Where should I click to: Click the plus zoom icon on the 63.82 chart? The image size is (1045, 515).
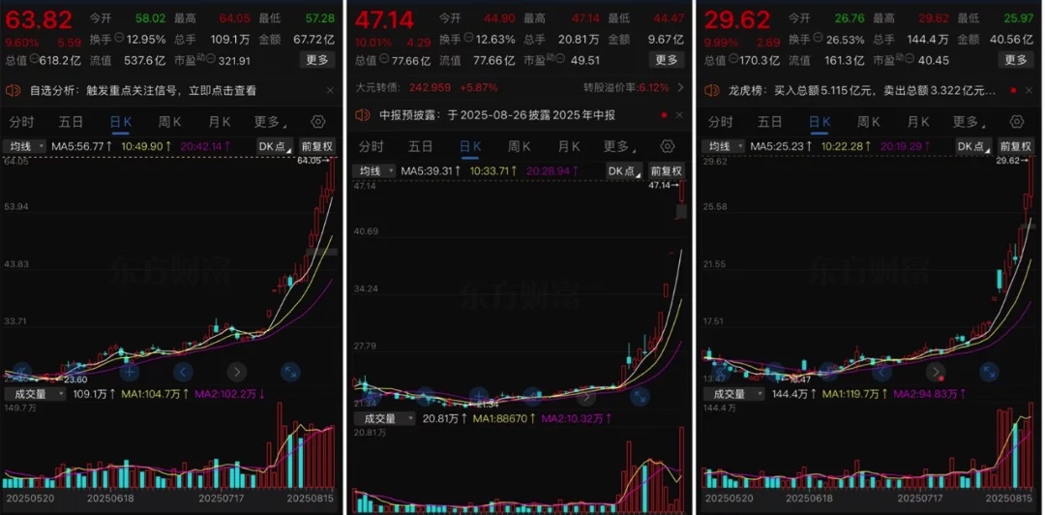pos(129,372)
